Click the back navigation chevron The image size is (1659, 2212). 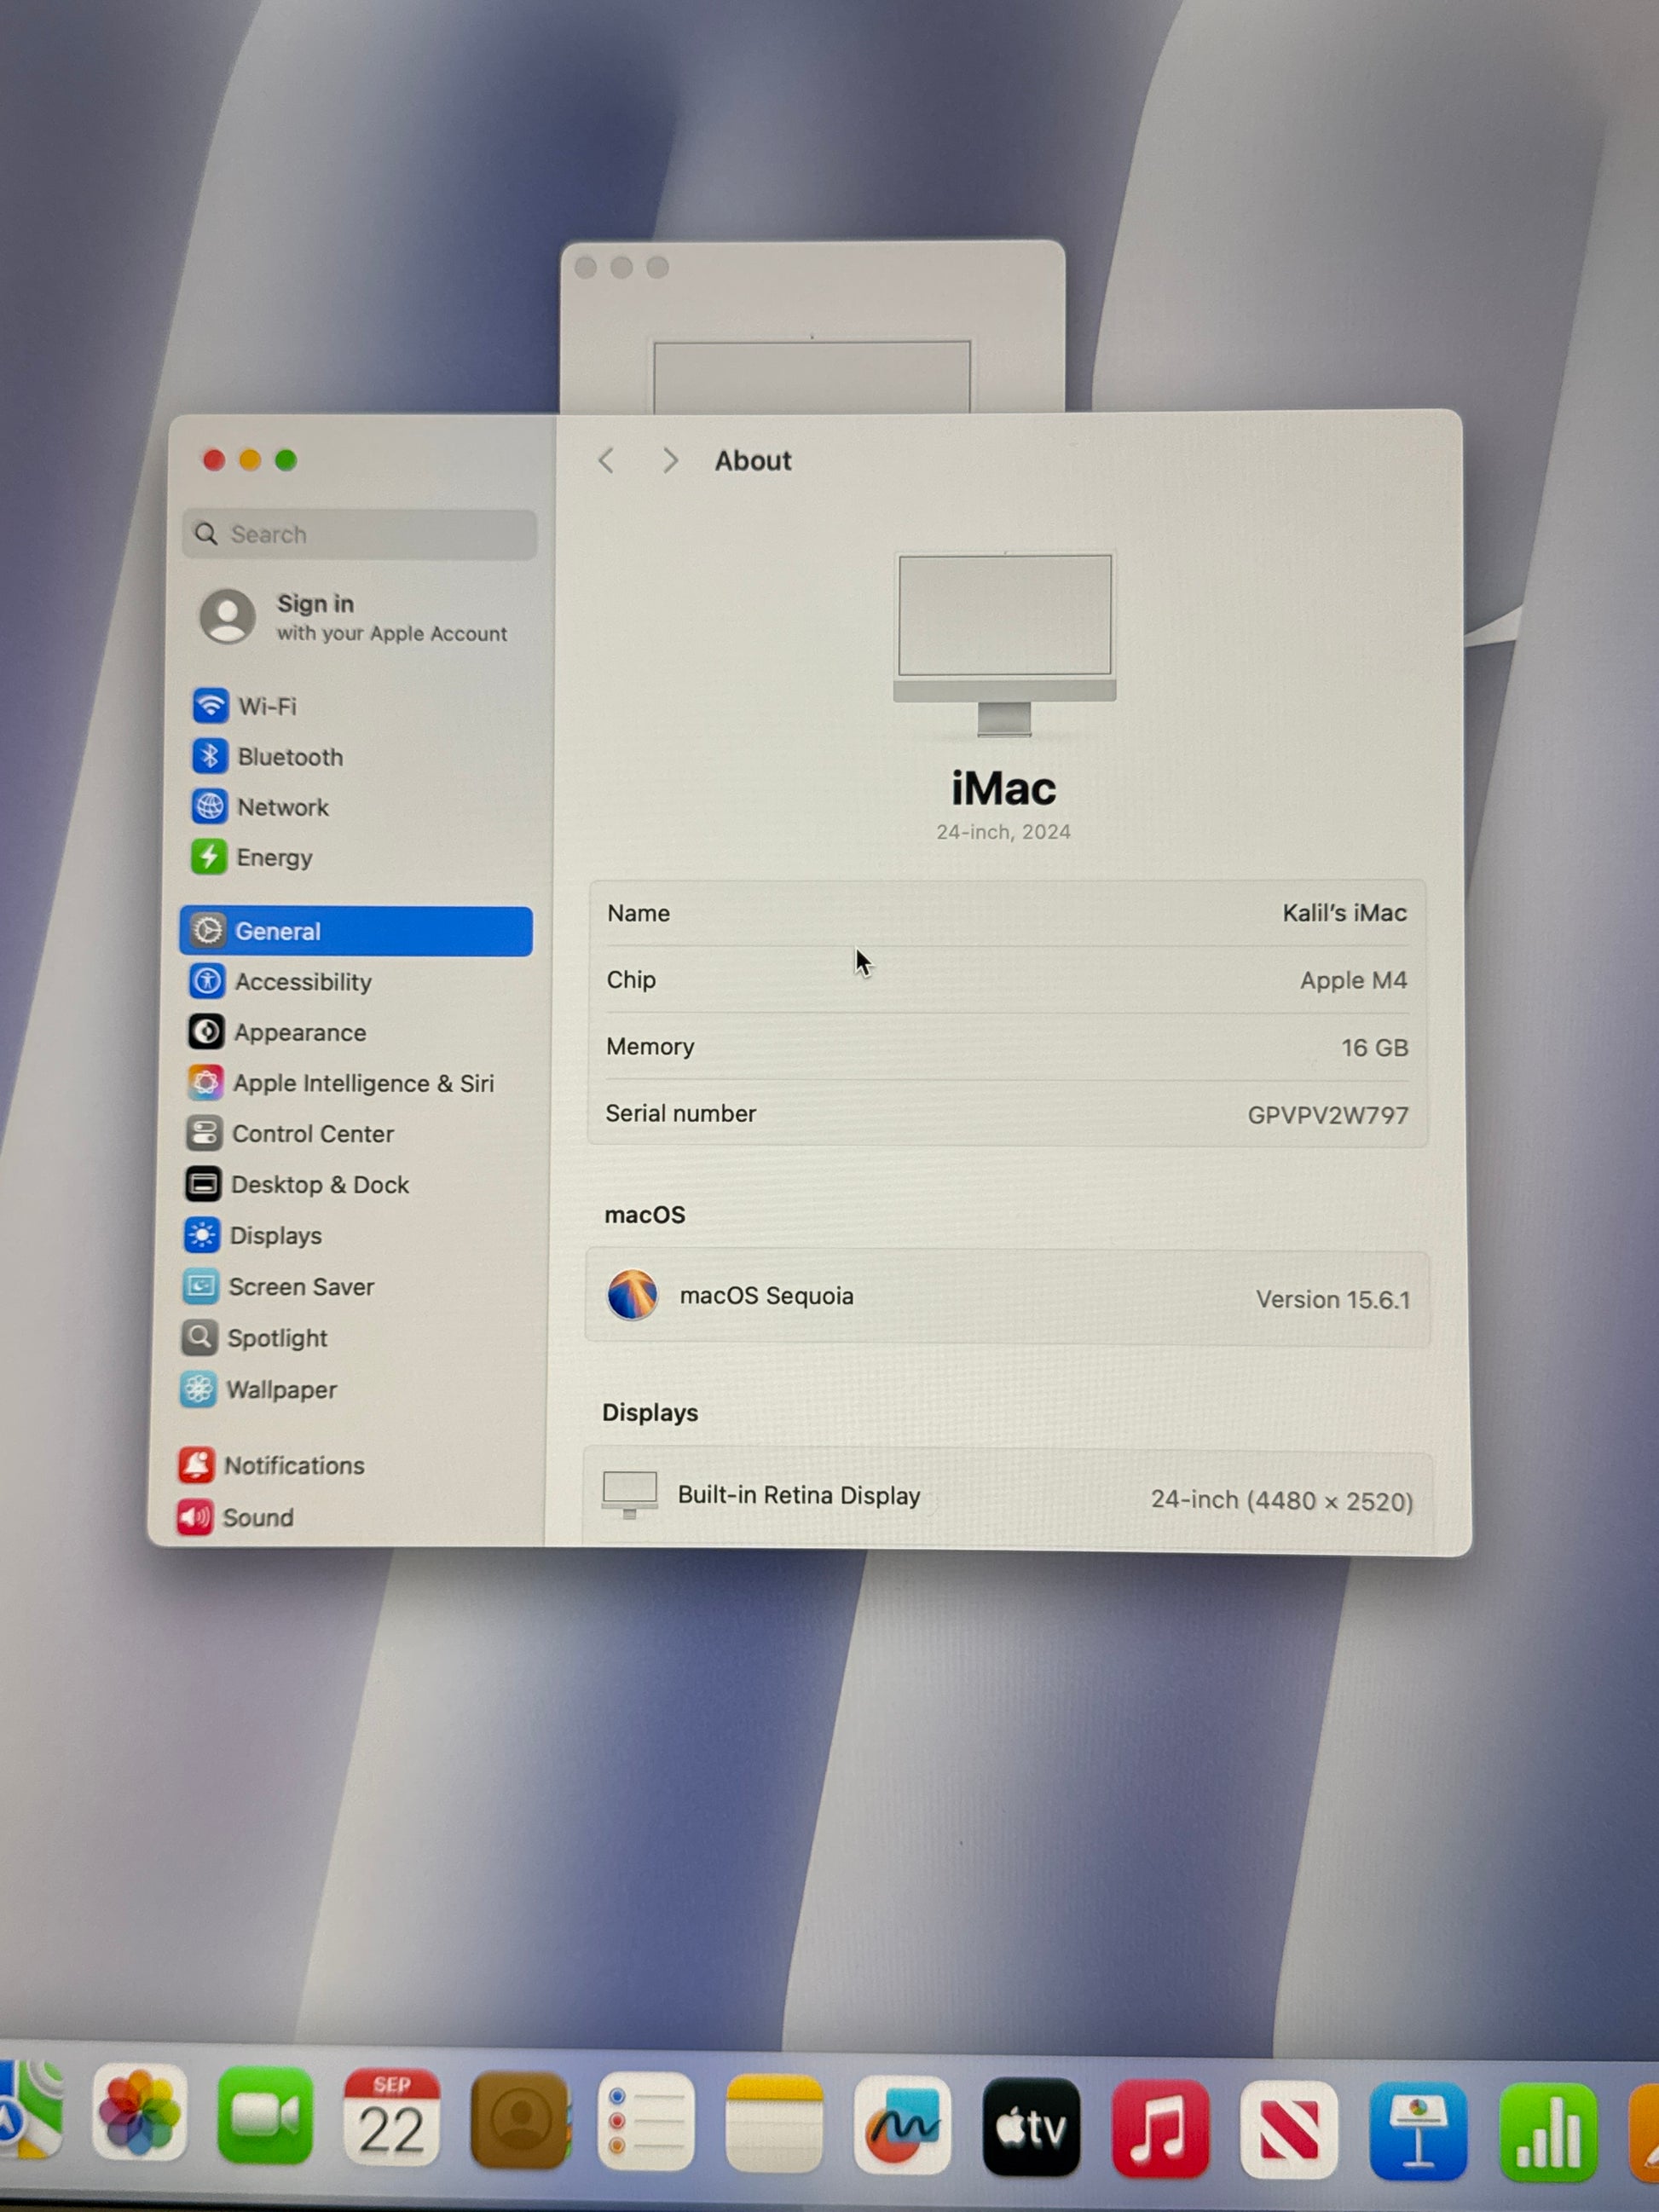(x=606, y=461)
